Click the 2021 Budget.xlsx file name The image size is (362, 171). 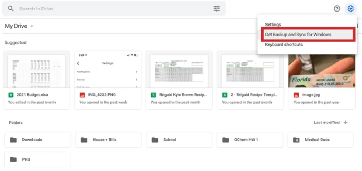point(32,95)
